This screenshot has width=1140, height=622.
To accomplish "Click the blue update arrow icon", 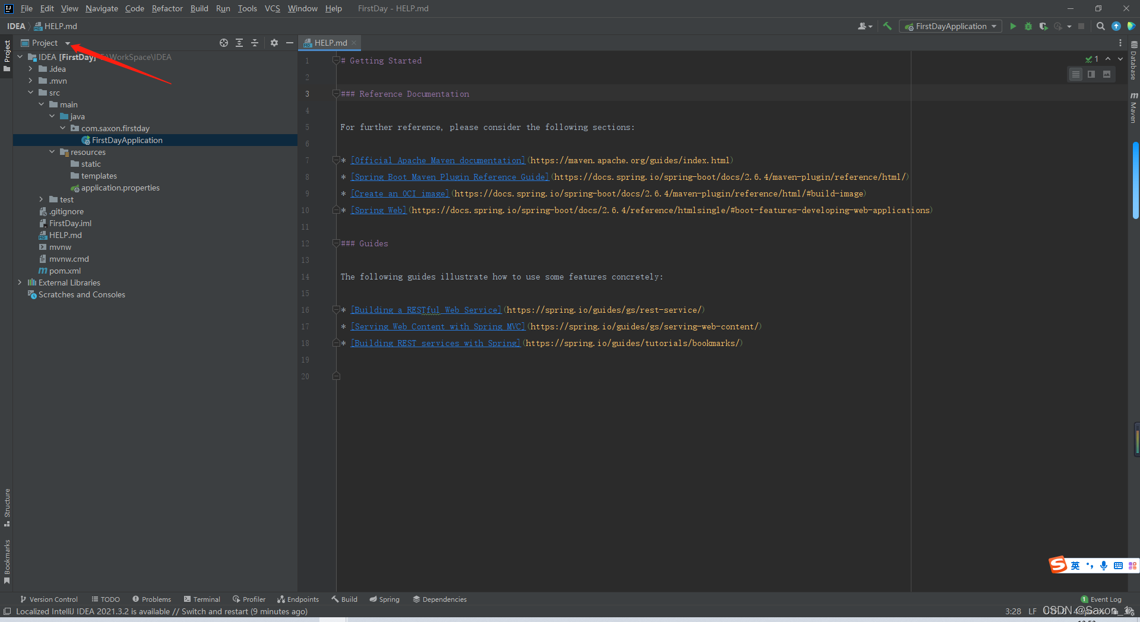I will click(1116, 26).
